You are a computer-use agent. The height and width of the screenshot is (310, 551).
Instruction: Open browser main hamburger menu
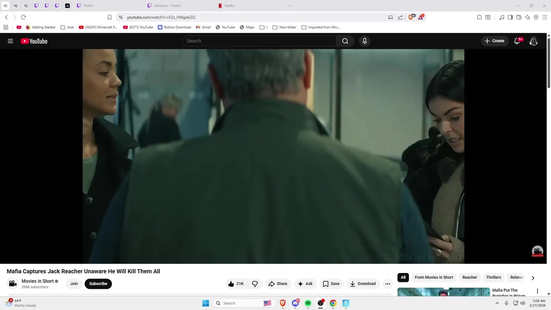coord(545,17)
